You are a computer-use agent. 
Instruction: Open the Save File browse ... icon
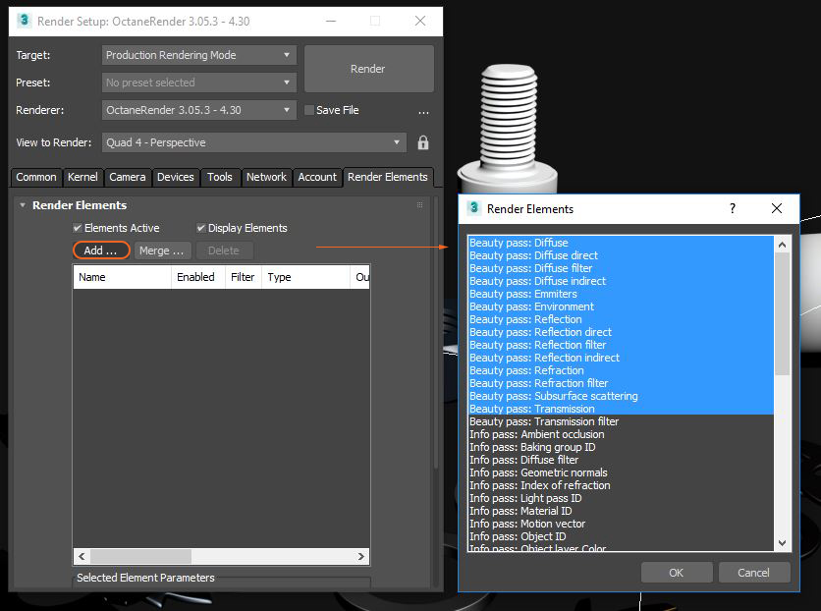pos(423,111)
